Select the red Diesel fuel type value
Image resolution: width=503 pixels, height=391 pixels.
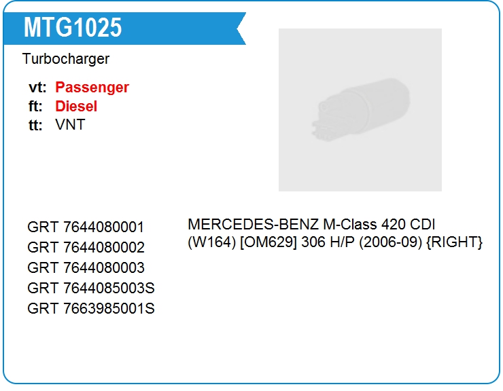pos(76,106)
